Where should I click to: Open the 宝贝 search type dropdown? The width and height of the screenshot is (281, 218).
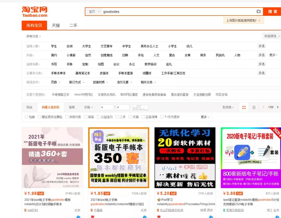[x=94, y=12]
